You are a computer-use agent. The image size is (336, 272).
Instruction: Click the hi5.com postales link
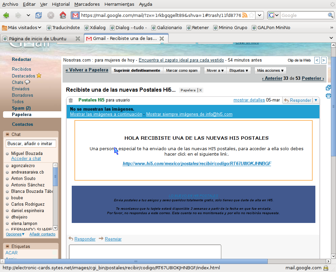tap(197, 163)
